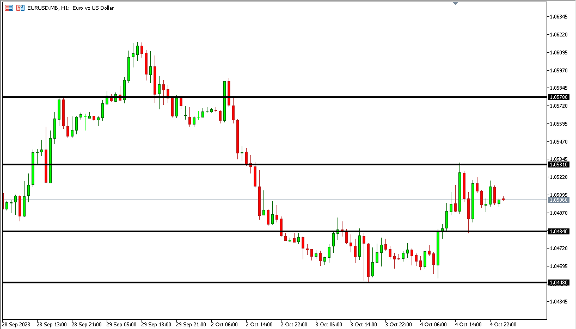
Task: Click the 2 Oct 22:00 time label
Action: pos(294,325)
